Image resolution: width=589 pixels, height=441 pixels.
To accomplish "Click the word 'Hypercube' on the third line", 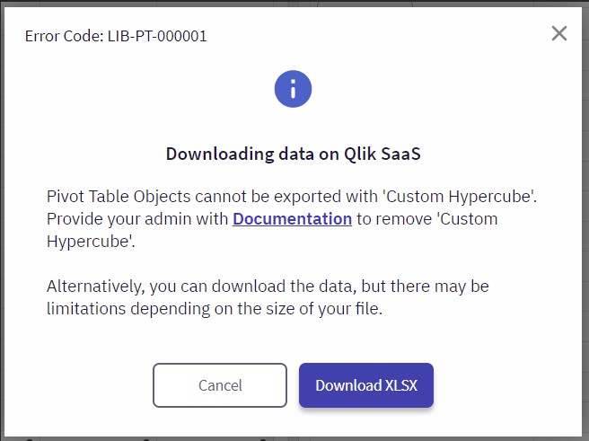I will coord(91,242).
